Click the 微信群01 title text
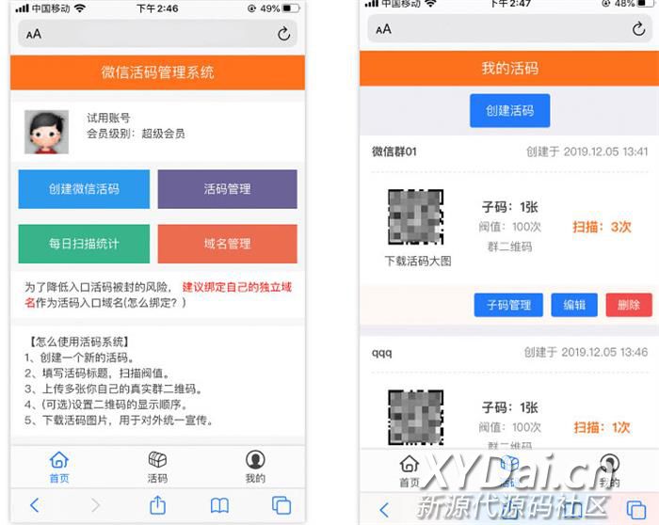The height and width of the screenshot is (525, 659). coord(394,151)
